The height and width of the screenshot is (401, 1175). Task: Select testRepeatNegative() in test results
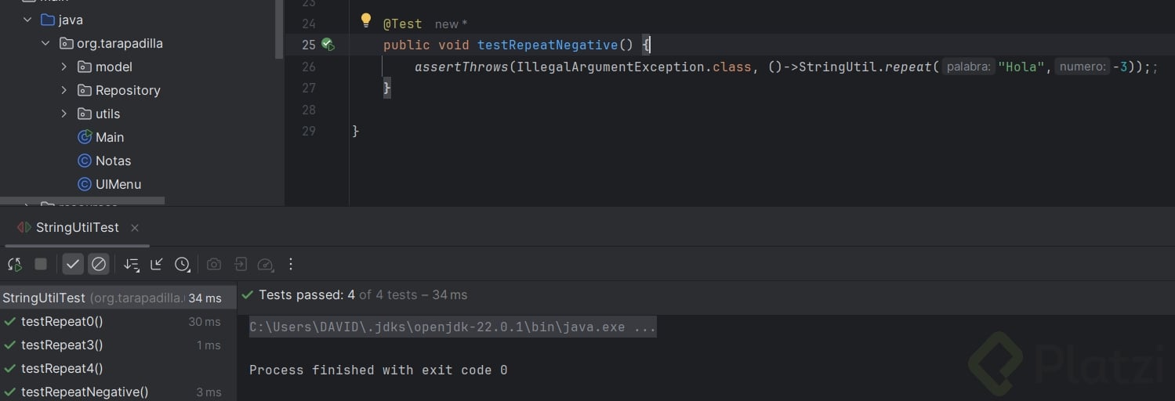click(85, 392)
